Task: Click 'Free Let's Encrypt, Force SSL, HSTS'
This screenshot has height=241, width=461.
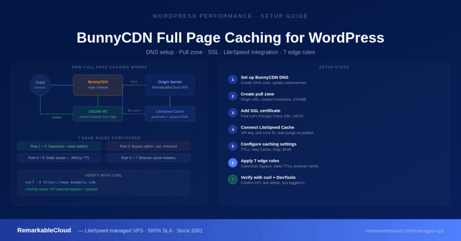Action: point(271,116)
